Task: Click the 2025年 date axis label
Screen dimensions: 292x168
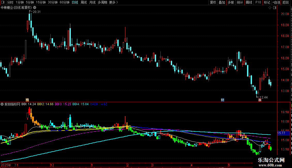Action: (x=6, y=165)
